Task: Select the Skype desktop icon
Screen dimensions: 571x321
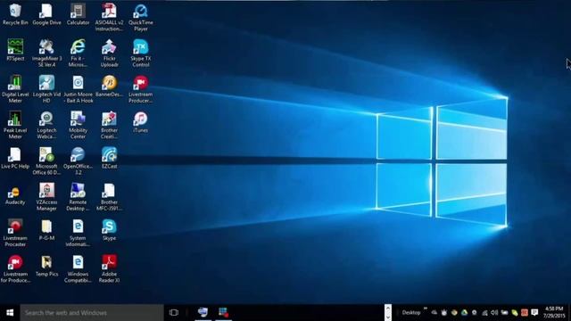Action: click(109, 230)
